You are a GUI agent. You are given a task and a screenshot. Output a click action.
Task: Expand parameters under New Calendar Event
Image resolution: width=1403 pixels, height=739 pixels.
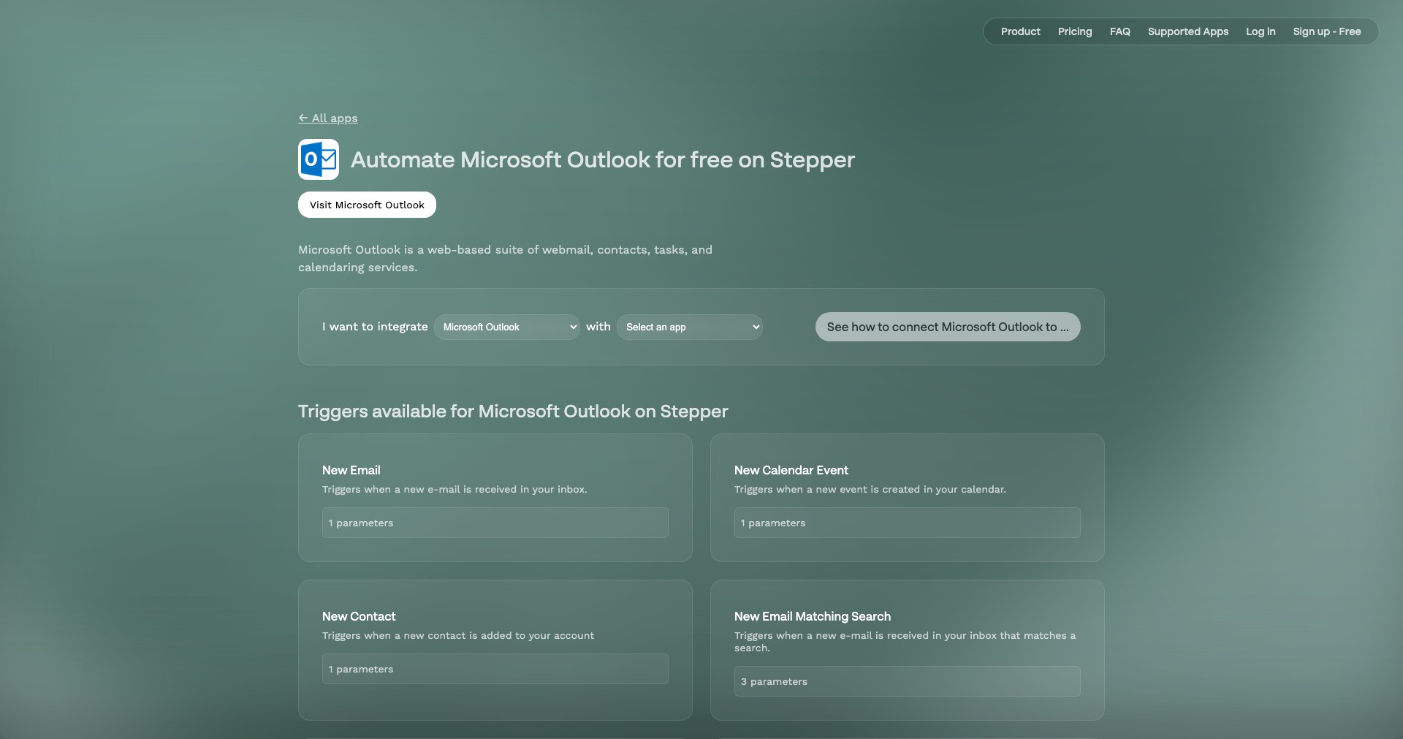coord(908,523)
